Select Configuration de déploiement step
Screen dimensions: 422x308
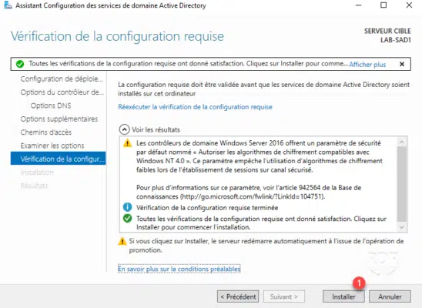click(x=62, y=79)
